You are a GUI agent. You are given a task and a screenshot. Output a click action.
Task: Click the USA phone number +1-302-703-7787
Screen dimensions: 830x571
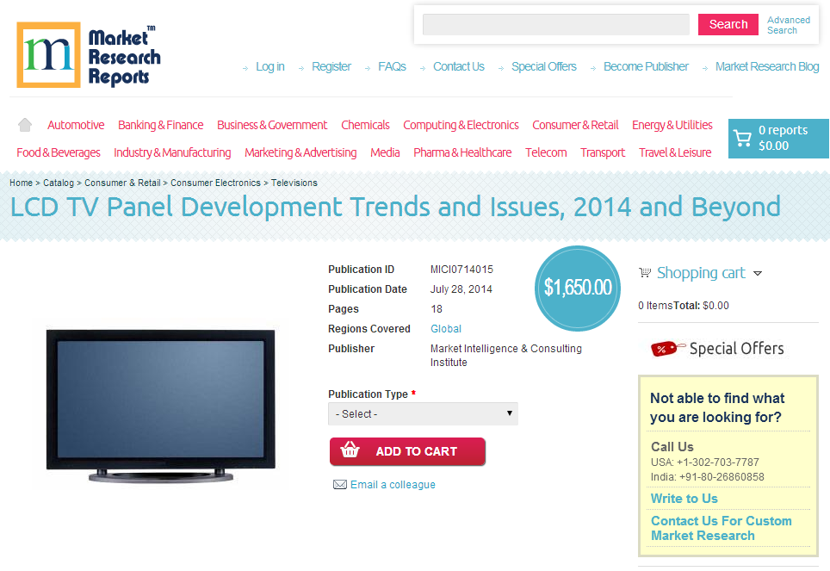point(718,462)
